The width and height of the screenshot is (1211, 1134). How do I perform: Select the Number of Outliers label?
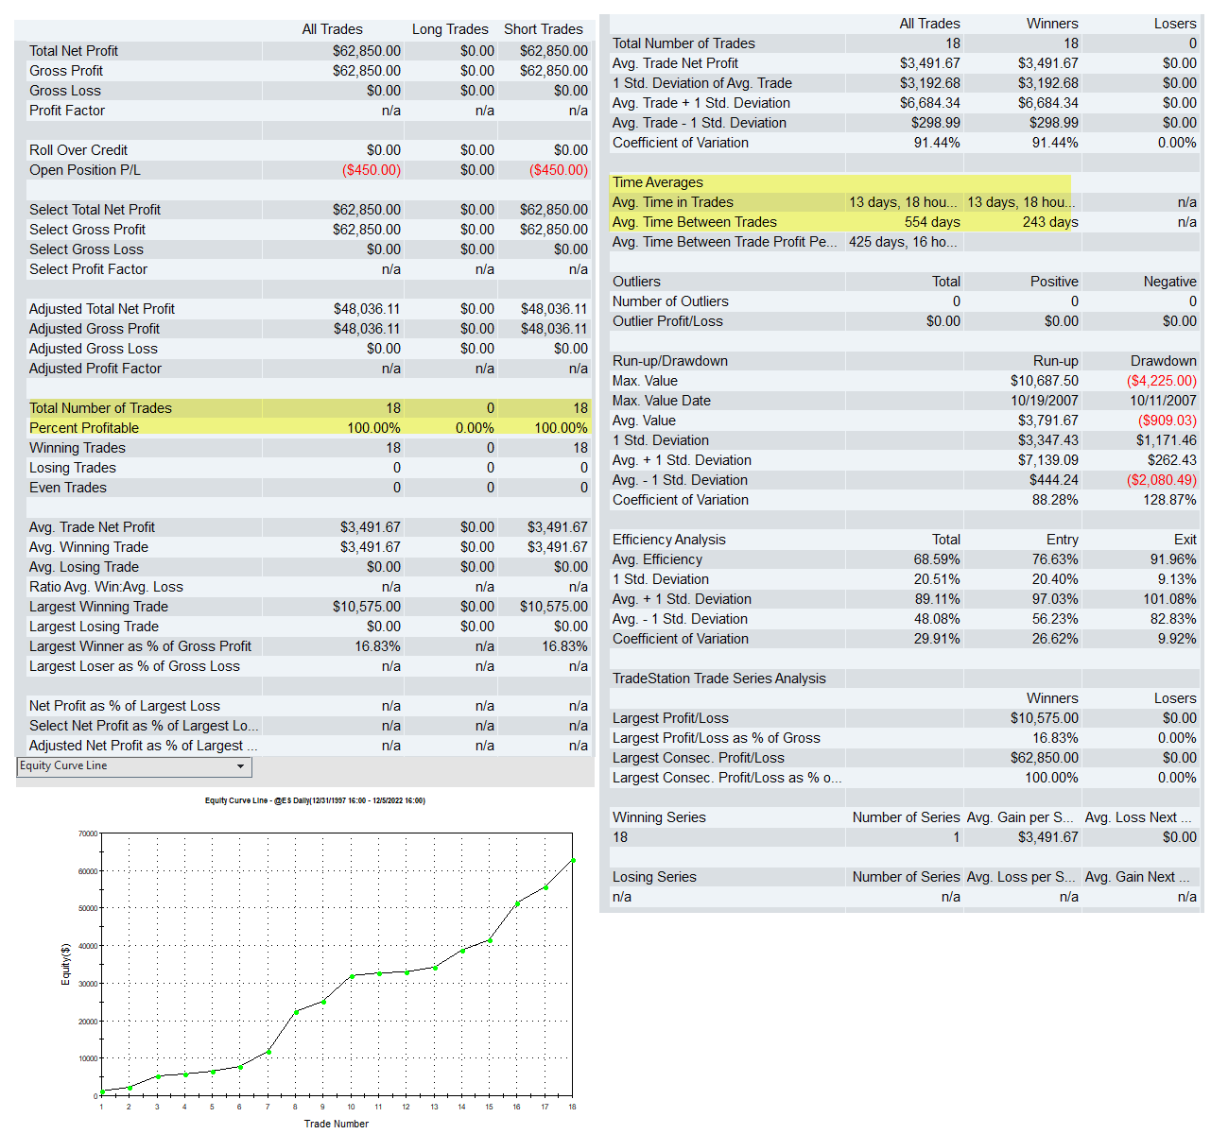[671, 301]
